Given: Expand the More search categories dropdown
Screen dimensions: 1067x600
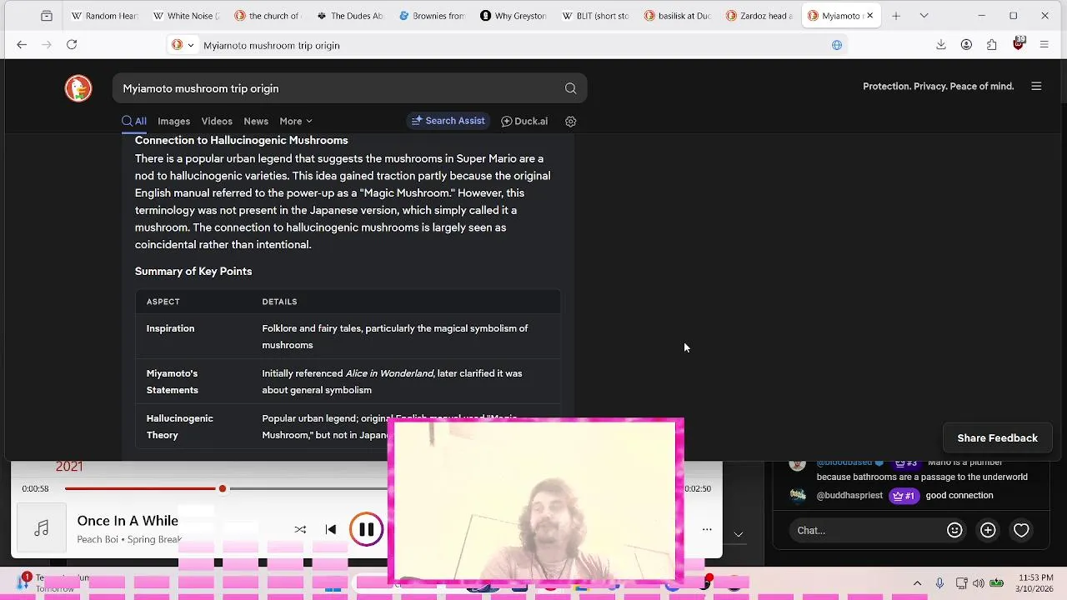Looking at the screenshot, I should coord(296,122).
